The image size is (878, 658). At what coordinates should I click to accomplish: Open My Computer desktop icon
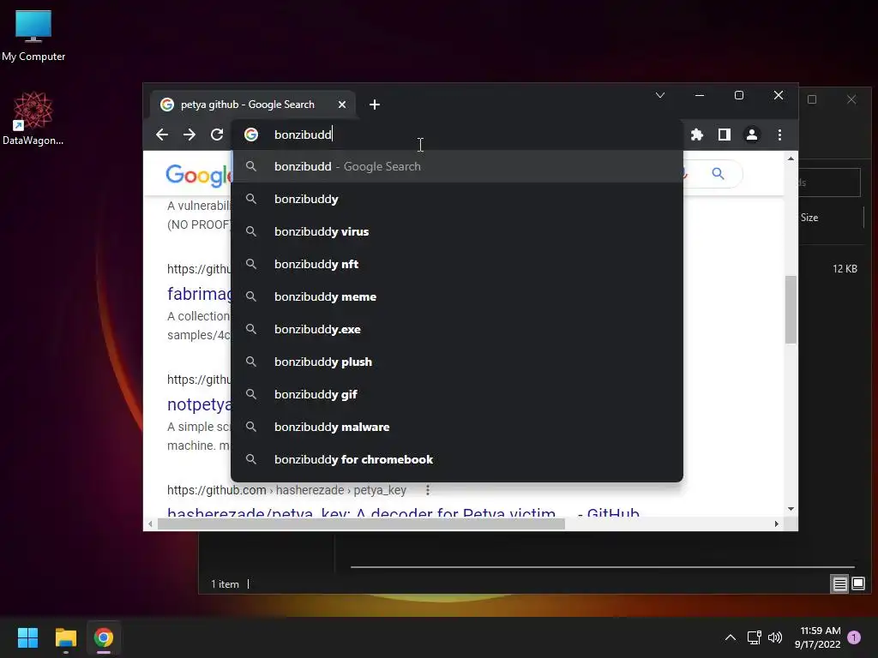33,35
